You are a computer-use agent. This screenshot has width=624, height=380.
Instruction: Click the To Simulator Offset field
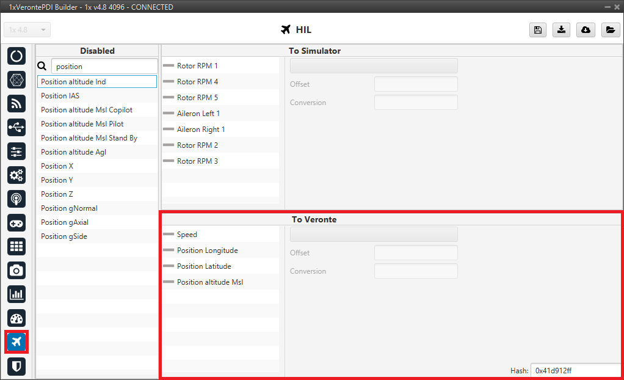(416, 84)
